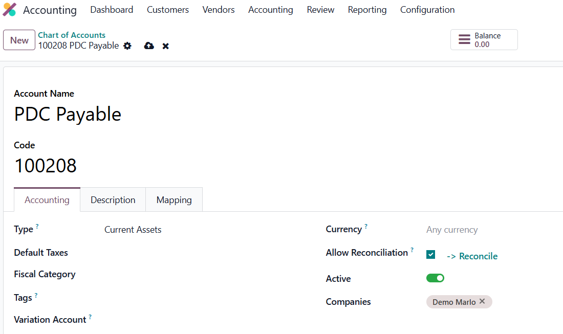Viewport: 563px width, 334px height.
Task: Uncheck the Allow Reconciliation checkbox
Action: tap(430, 255)
